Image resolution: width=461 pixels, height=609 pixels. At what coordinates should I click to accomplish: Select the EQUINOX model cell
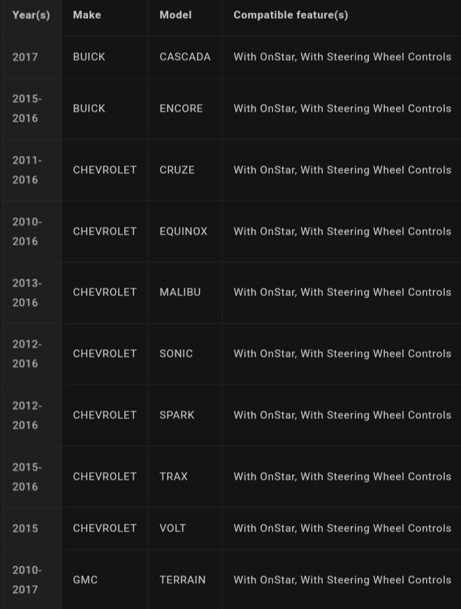183,231
